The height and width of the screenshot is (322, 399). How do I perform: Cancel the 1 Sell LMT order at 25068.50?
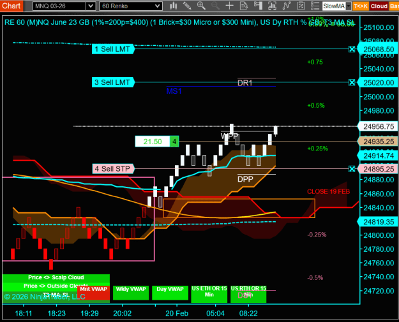pyautogui.click(x=352, y=49)
